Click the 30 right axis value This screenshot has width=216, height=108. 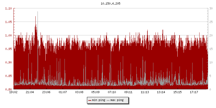point(211,8)
